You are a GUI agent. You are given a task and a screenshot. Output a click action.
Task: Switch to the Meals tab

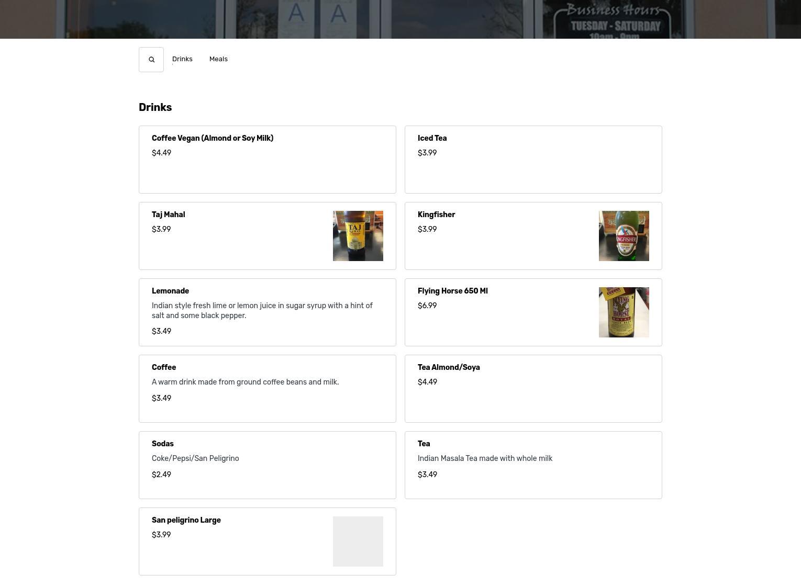(218, 59)
